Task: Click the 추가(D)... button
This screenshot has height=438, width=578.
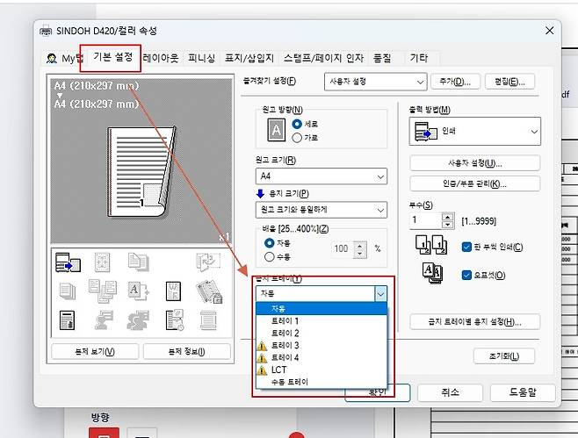Action: [455, 82]
